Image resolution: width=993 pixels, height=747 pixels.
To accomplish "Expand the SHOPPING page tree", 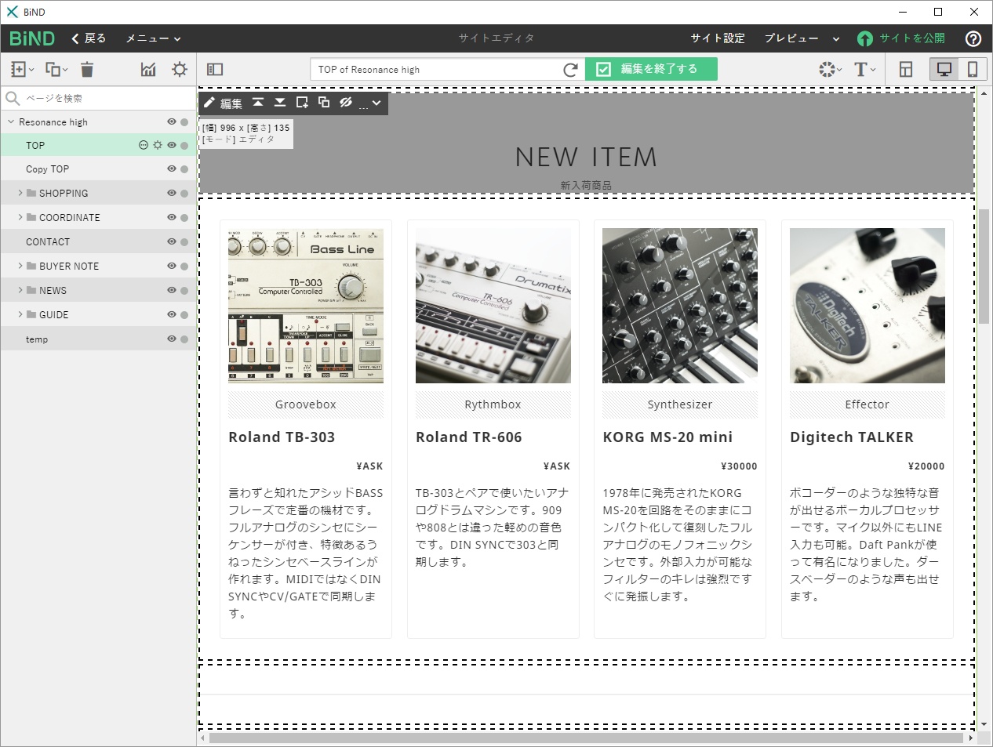I will tap(20, 193).
